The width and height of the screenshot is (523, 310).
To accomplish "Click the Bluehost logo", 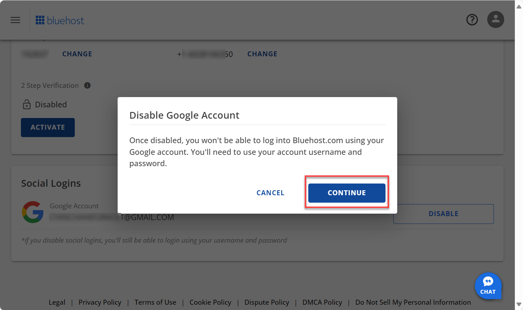I will click(x=60, y=20).
